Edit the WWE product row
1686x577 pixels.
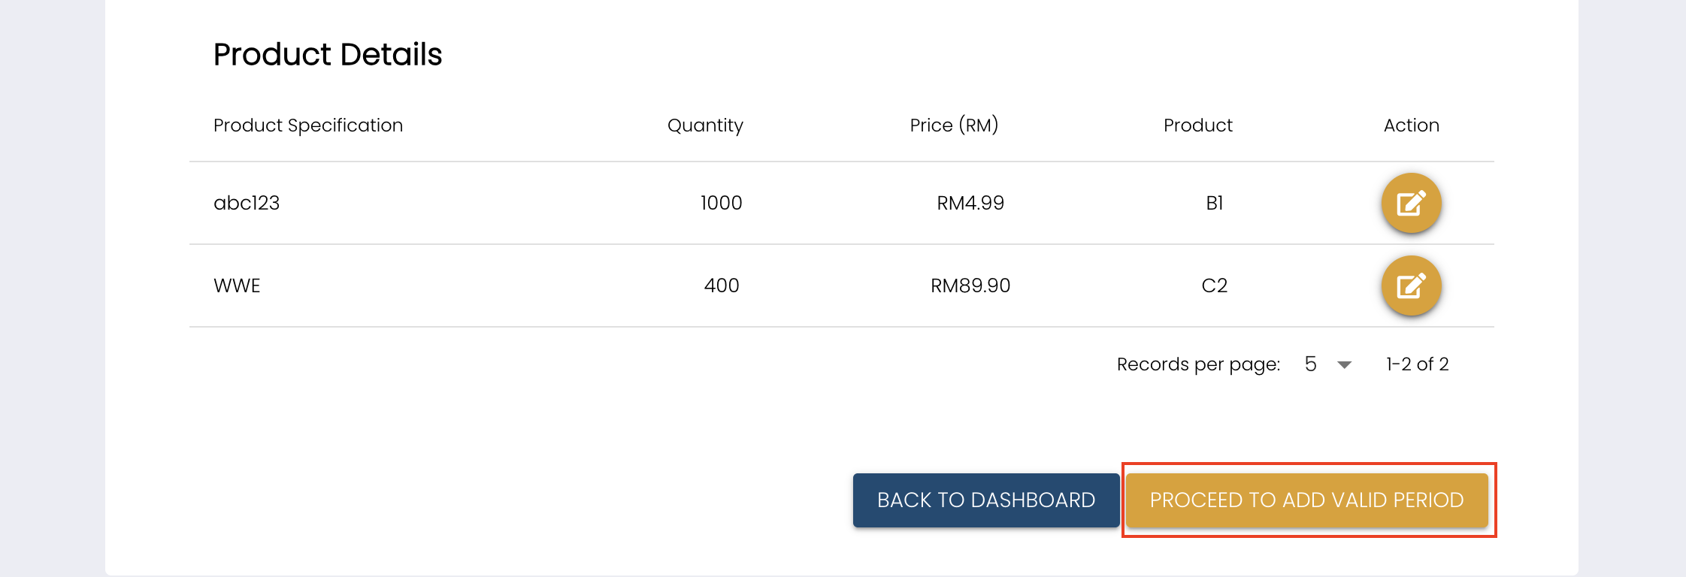click(x=1411, y=285)
